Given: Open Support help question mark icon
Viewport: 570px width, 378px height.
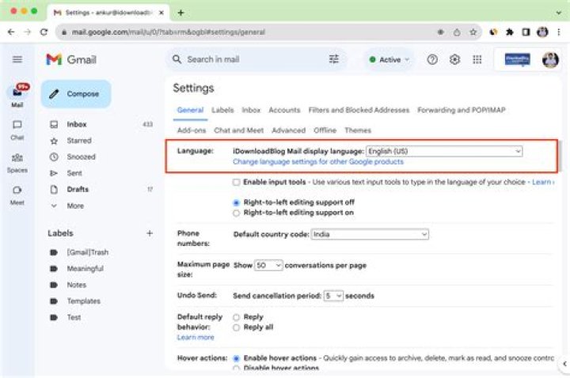Looking at the screenshot, I should [x=432, y=59].
